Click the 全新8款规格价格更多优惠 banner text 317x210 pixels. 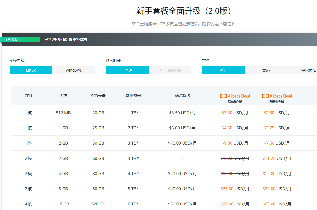(66, 39)
